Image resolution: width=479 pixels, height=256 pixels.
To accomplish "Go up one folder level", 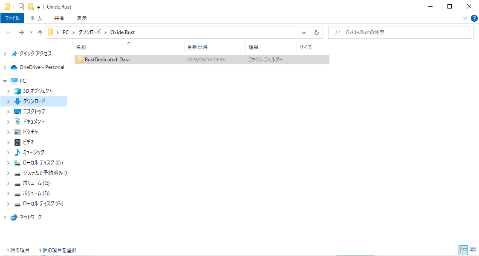I will (40, 32).
